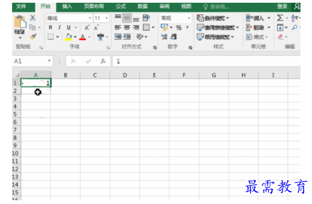The width and height of the screenshot is (312, 204).
Task: Apply cell borders icon
Action: pos(51,37)
